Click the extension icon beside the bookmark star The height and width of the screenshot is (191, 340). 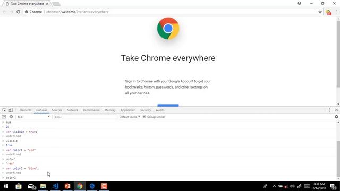pos(329,12)
